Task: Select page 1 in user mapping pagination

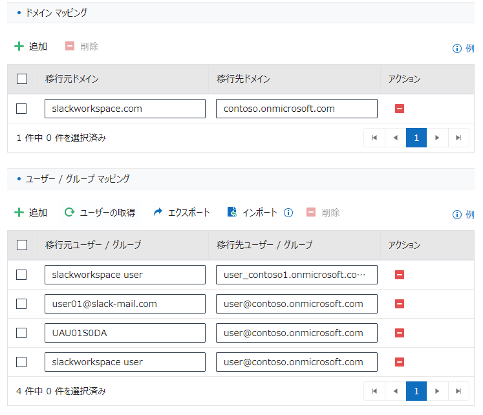Action: pyautogui.click(x=416, y=391)
